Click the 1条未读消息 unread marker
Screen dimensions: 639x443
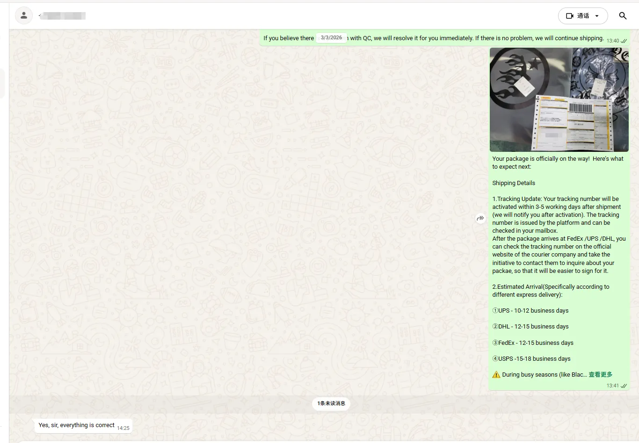click(331, 403)
